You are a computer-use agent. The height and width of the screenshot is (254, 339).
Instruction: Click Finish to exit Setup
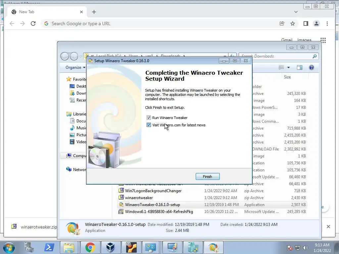coord(208,177)
